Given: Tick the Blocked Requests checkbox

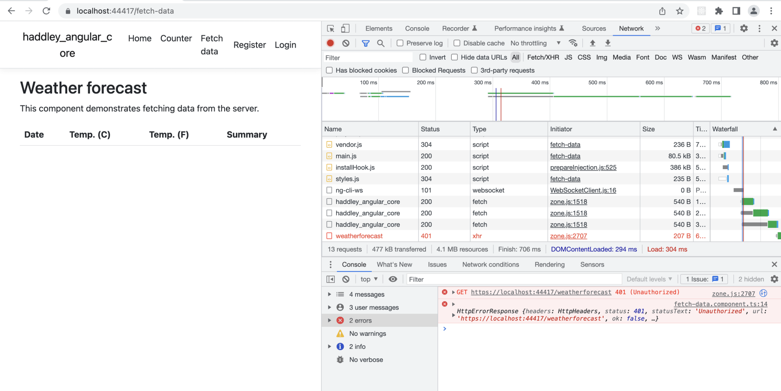Looking at the screenshot, I should pos(405,71).
